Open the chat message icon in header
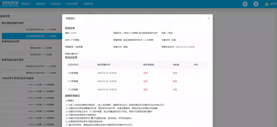The height and width of the screenshot is (127, 277). point(245,4)
